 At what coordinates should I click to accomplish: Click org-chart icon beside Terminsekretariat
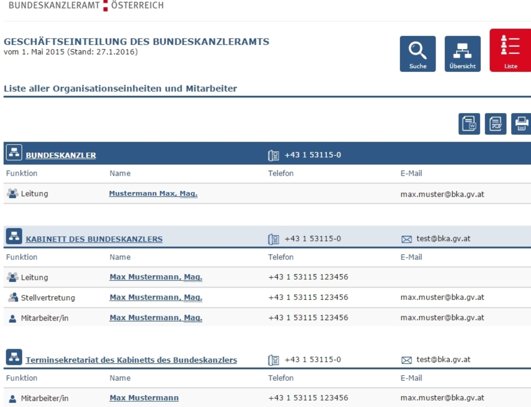point(14,357)
